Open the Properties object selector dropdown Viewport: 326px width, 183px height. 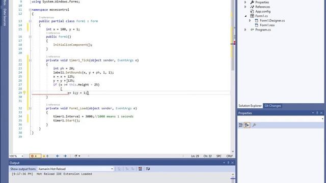[322, 119]
